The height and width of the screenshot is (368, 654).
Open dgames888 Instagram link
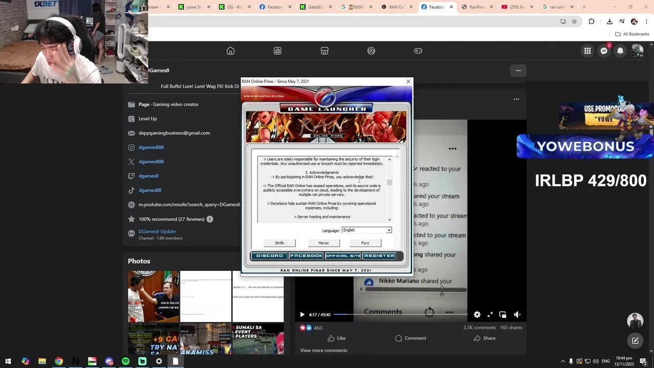click(151, 147)
